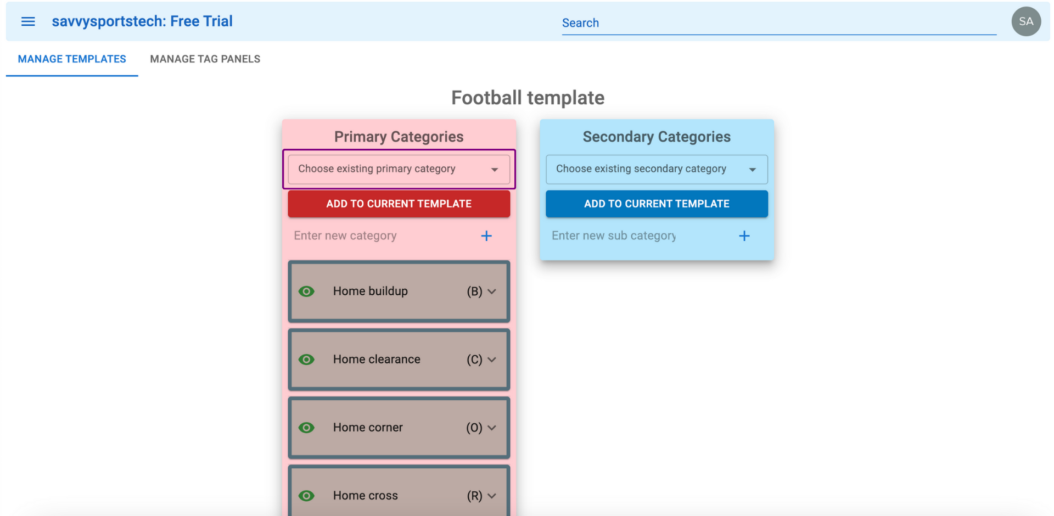
Task: Click red Add to Current Template button
Action: coord(399,204)
